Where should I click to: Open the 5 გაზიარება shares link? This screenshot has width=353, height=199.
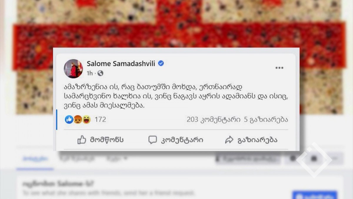click(266, 119)
